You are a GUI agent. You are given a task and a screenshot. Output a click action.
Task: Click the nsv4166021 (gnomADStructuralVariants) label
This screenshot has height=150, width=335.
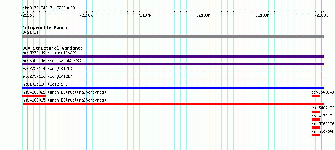[x=64, y=92]
